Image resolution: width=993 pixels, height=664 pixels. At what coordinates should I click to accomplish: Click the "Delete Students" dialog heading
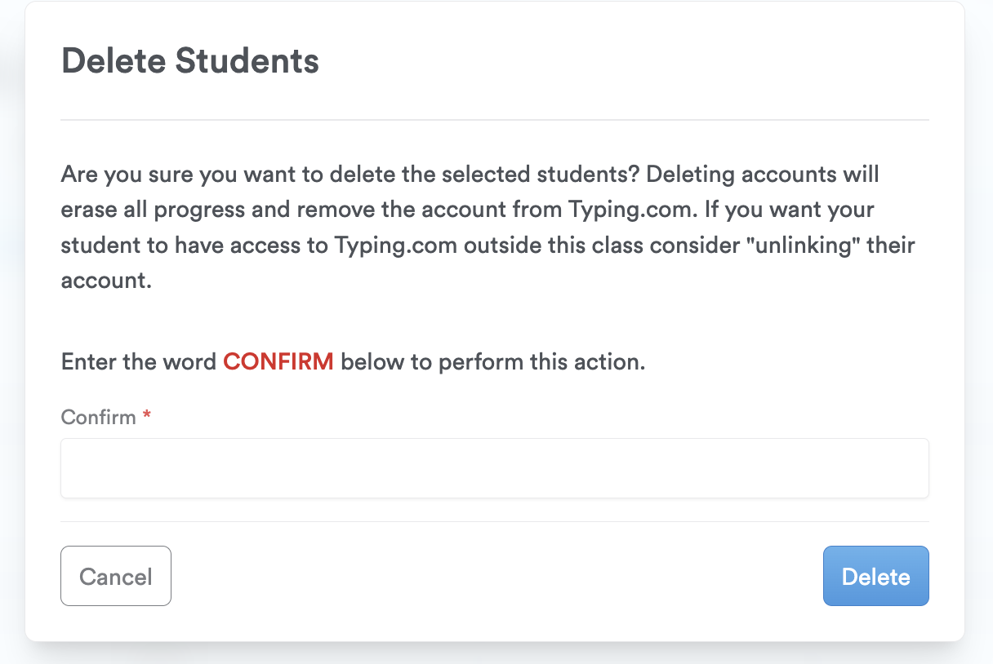click(190, 62)
